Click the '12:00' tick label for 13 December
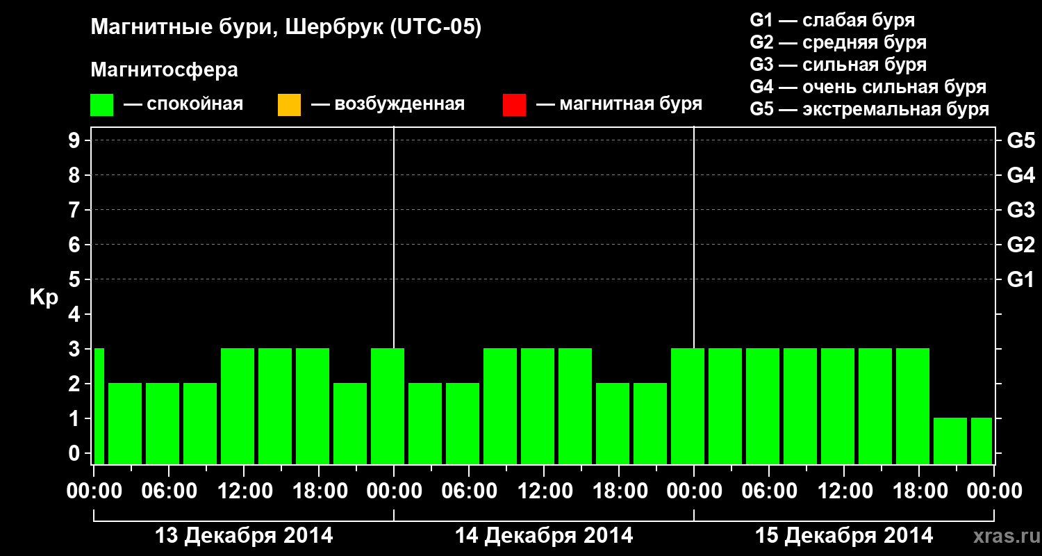1042x556 pixels. 244,491
